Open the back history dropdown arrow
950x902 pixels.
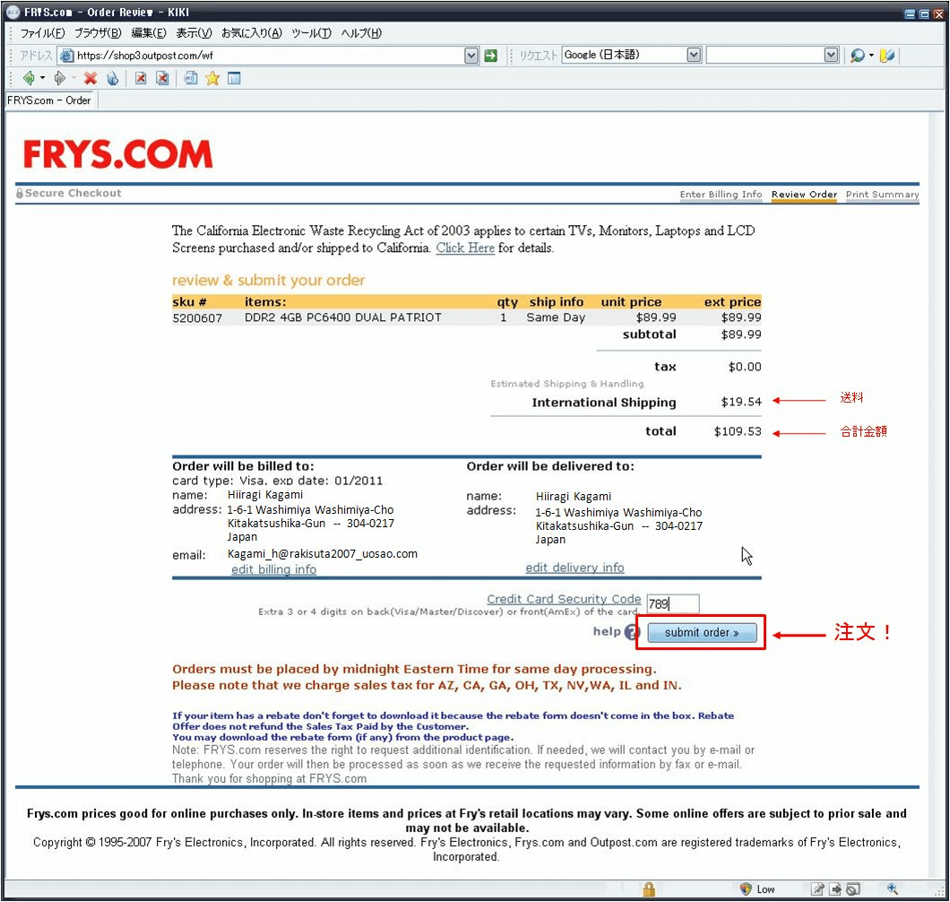point(42,78)
